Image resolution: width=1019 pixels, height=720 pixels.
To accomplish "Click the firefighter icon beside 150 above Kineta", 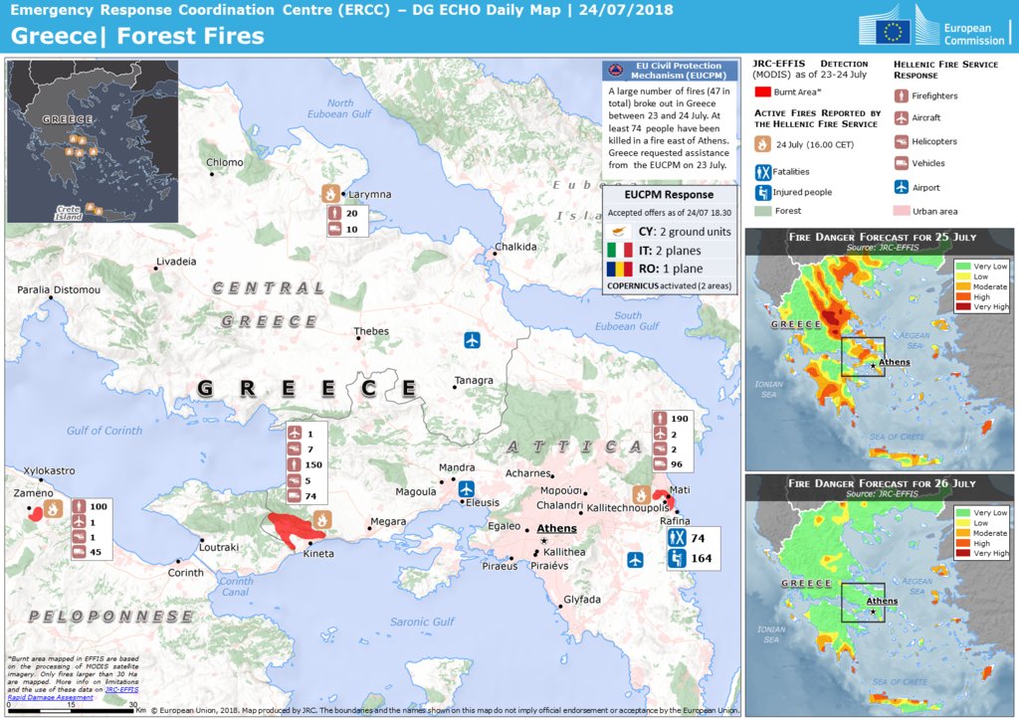I will [295, 464].
